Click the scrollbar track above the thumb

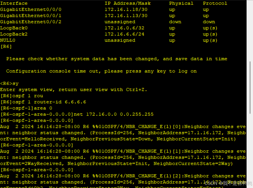pos(250,31)
